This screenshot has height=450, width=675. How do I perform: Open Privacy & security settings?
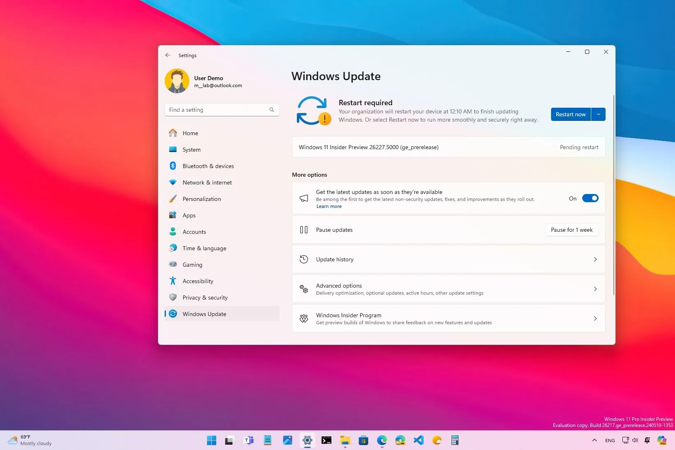tap(205, 298)
